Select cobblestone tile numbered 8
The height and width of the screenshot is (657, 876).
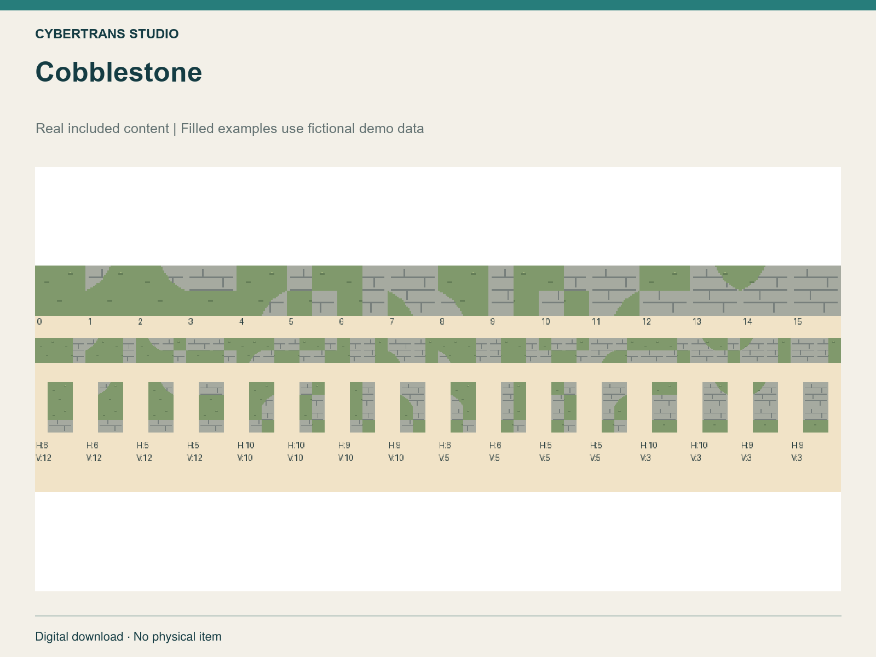pos(463,291)
